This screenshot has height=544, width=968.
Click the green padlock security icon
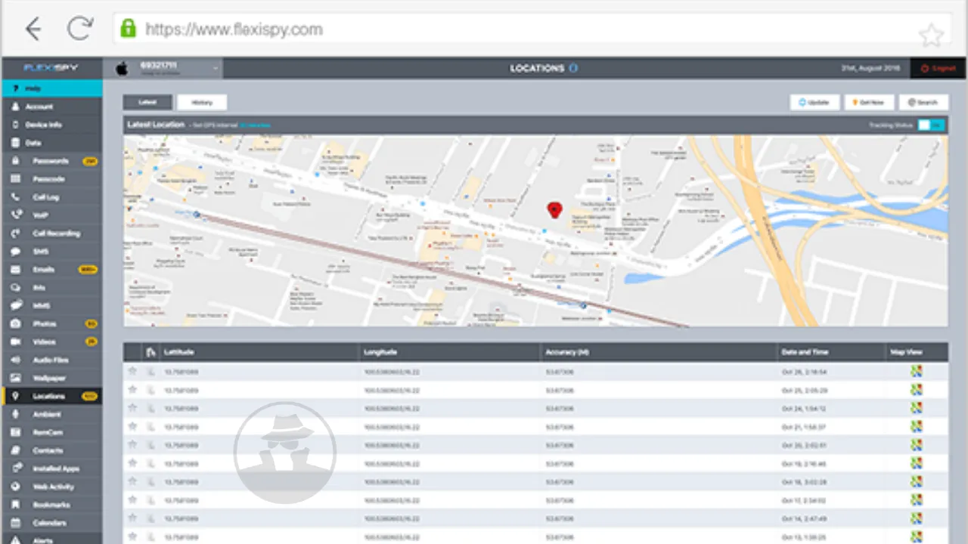point(129,29)
